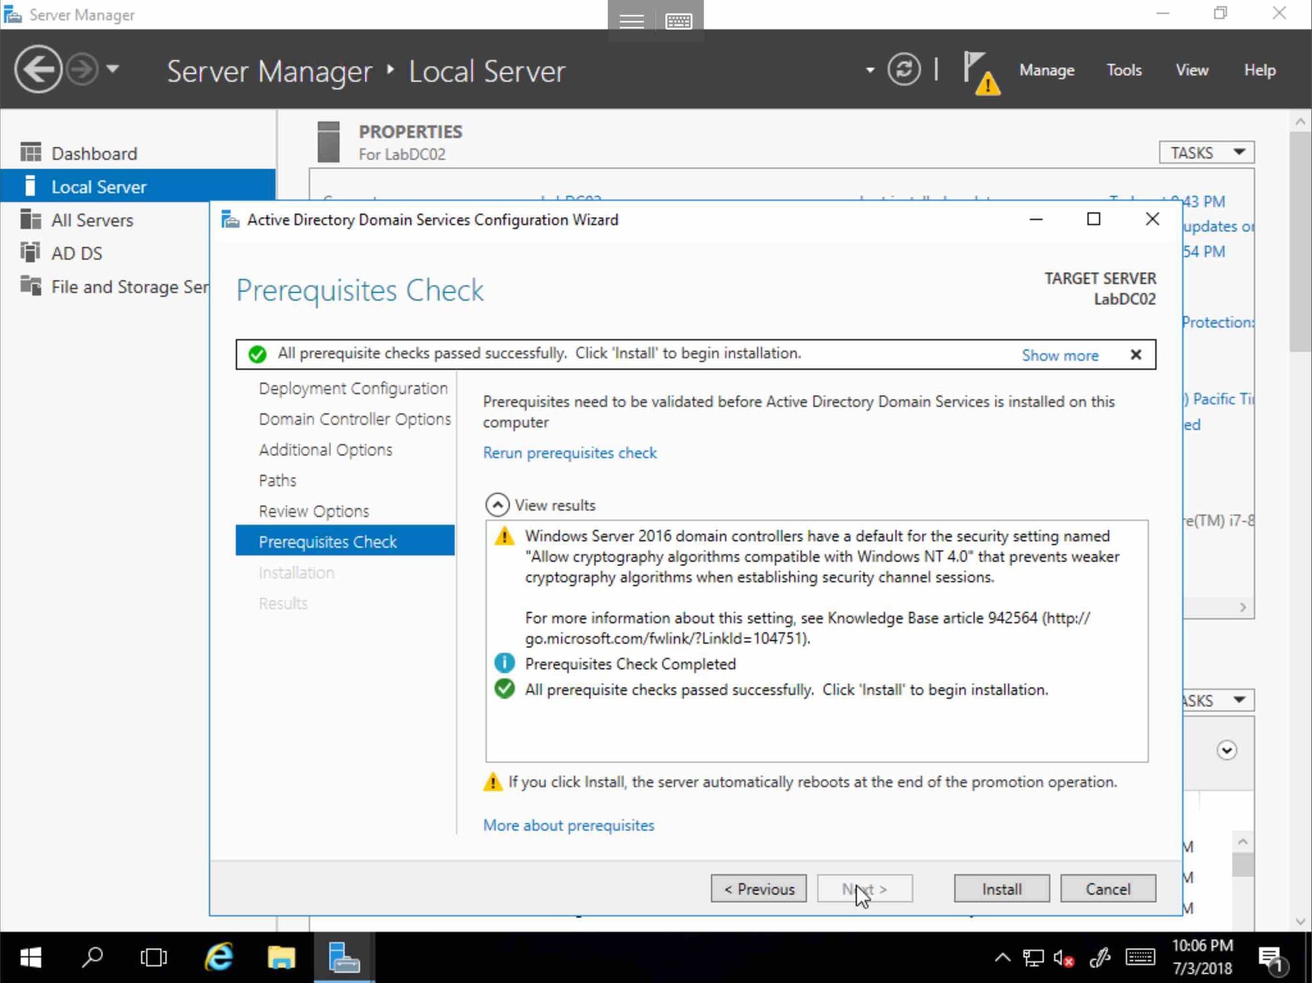Open the Windows Start menu

pos(30,957)
